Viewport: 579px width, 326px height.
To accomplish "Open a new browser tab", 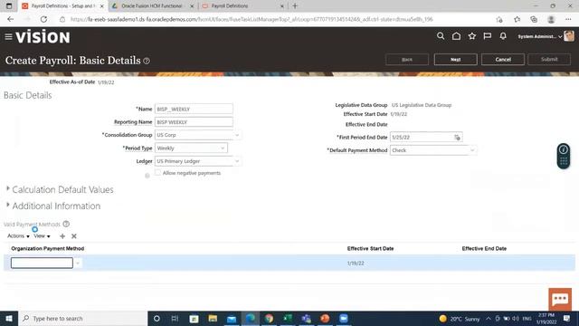I will coord(295,6).
